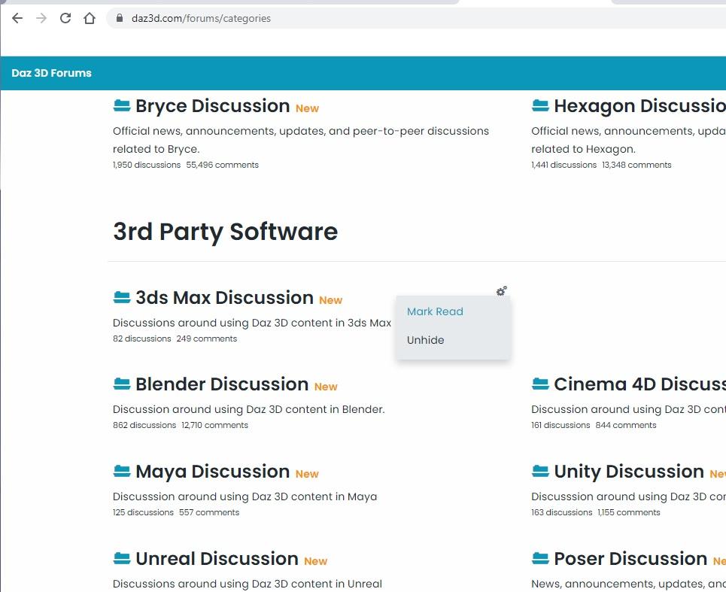Click '862 discussions' under Blender
Viewport: 726px width, 592px height.
pos(144,425)
